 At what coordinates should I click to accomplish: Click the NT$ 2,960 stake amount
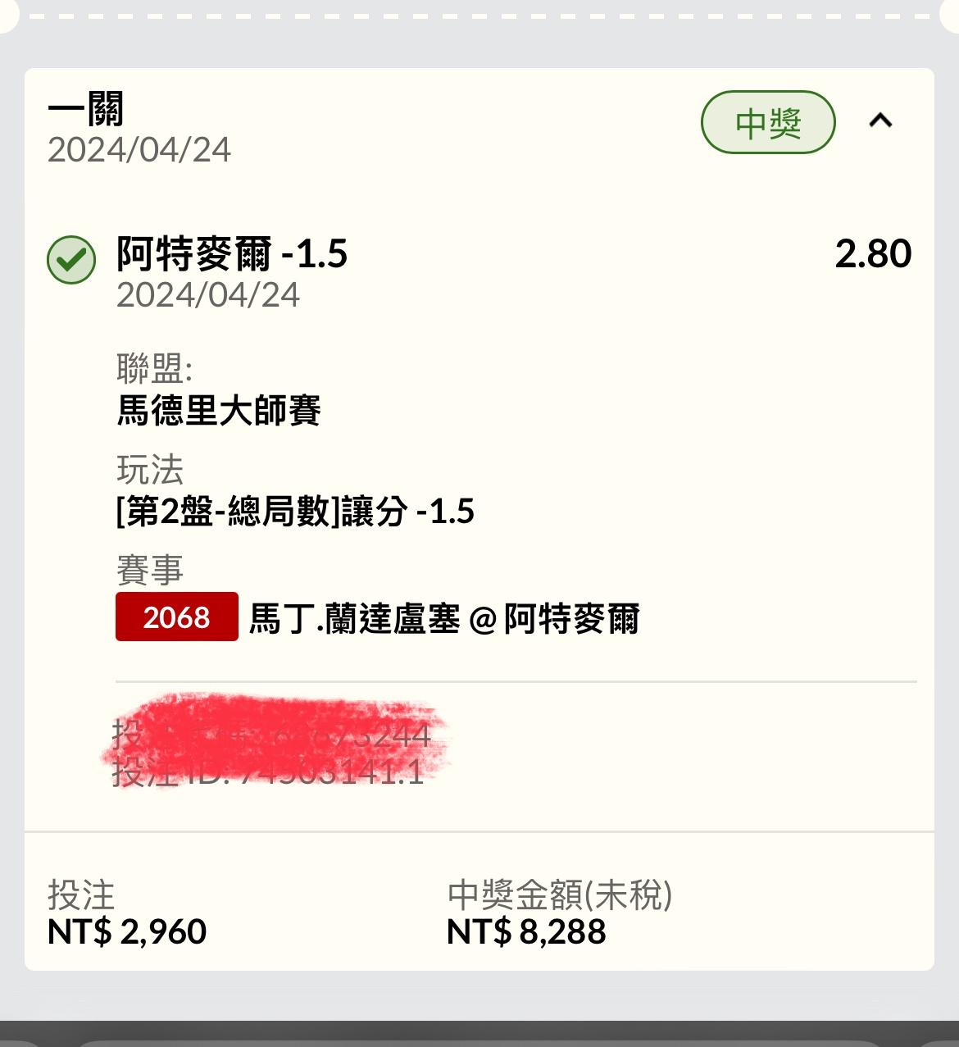[x=127, y=931]
